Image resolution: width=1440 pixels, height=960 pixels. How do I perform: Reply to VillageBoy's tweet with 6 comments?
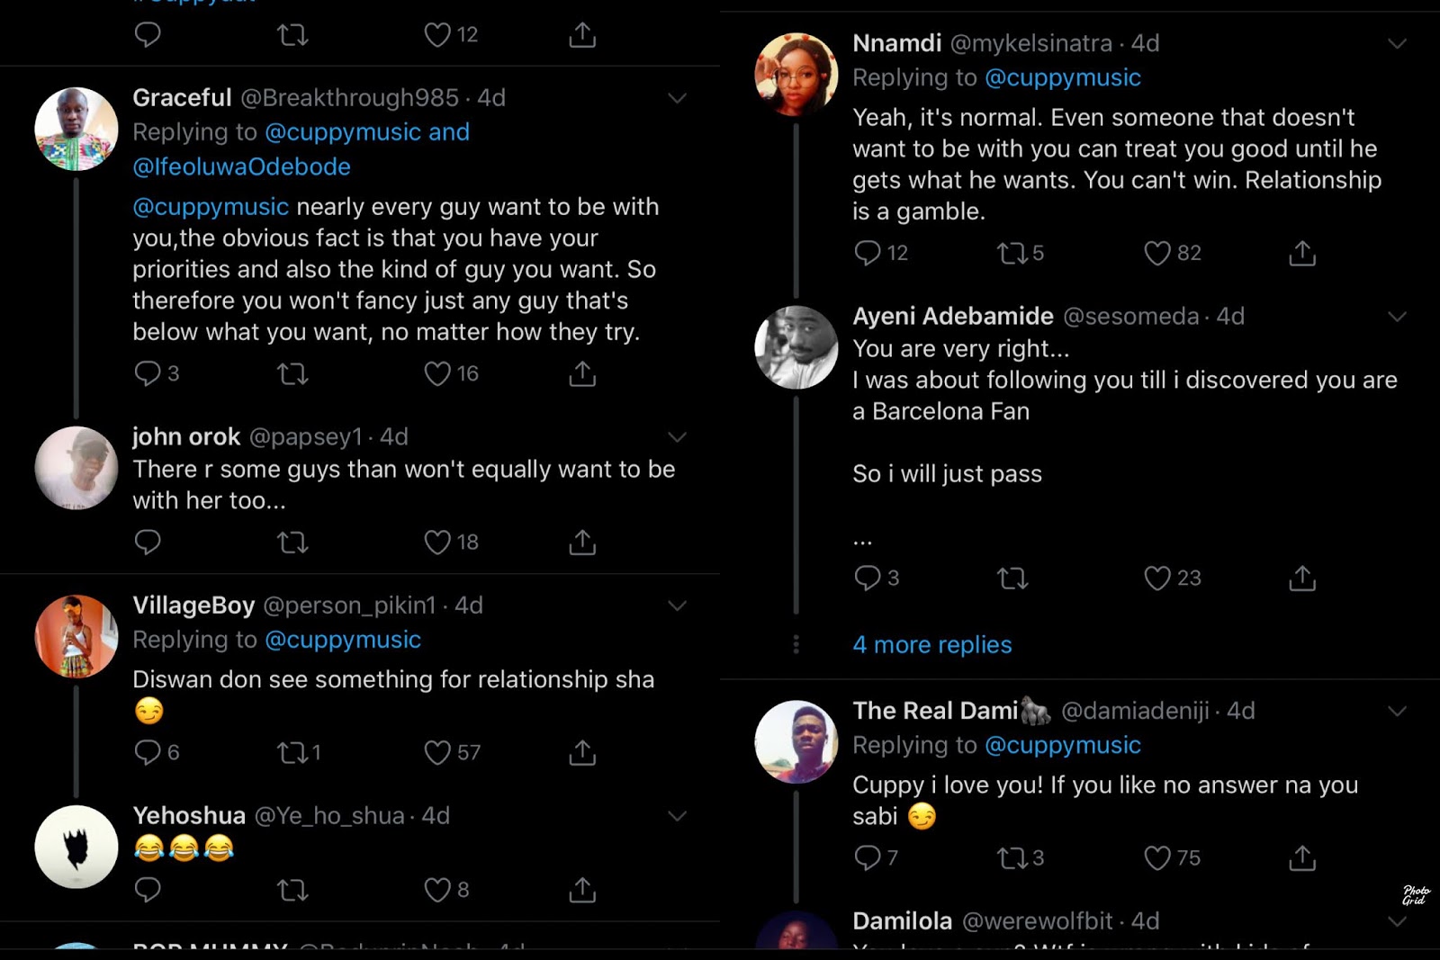pos(148,752)
